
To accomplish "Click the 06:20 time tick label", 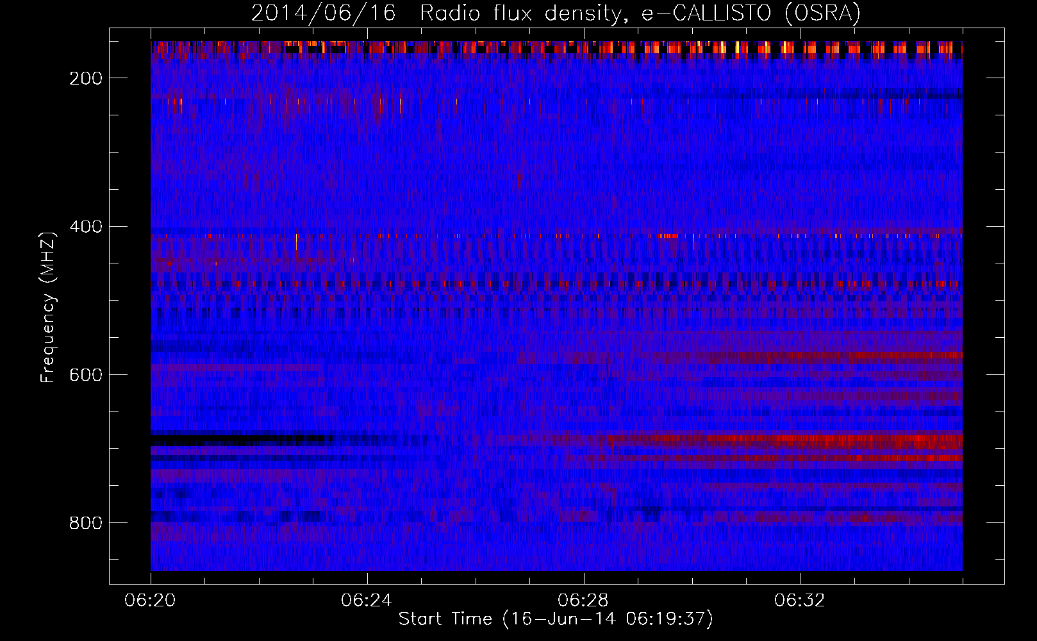I will pyautogui.click(x=150, y=601).
